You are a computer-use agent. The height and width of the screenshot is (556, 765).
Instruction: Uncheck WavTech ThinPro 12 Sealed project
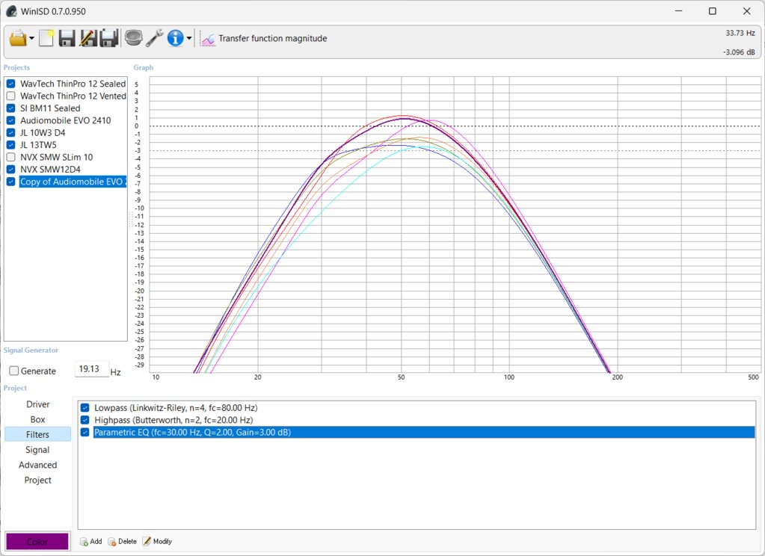click(x=10, y=84)
